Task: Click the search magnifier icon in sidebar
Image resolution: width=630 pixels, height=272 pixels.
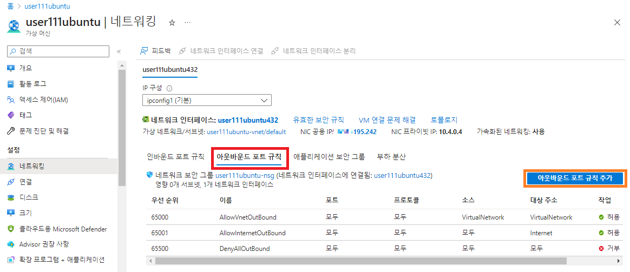Action: click(x=13, y=51)
